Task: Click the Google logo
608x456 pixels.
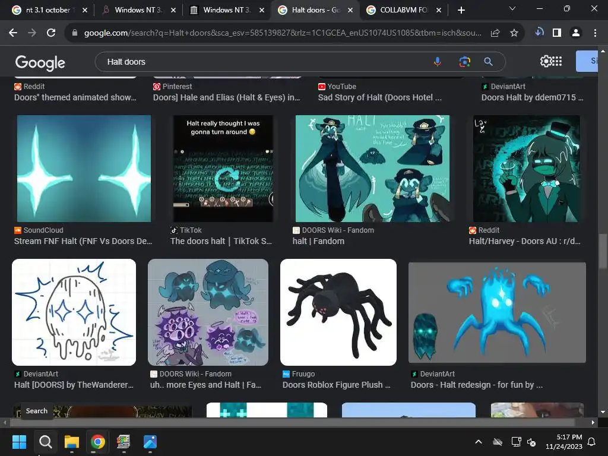Action: (40, 62)
